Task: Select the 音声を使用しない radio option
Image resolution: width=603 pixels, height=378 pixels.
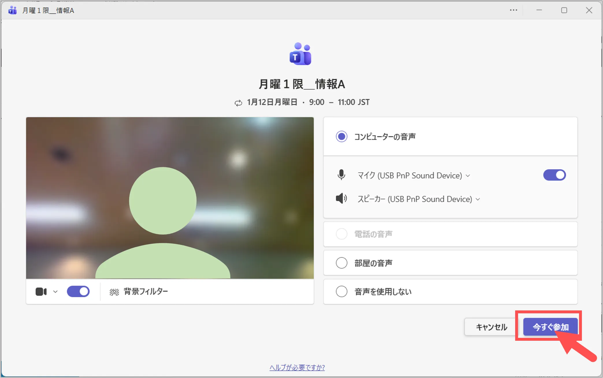Action: tap(342, 291)
